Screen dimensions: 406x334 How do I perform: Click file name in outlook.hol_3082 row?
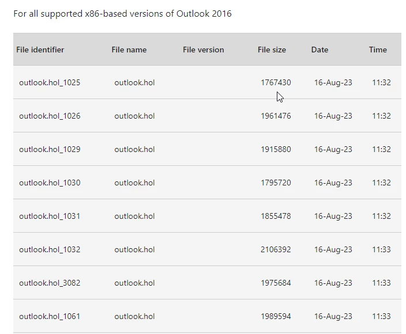pos(134,283)
